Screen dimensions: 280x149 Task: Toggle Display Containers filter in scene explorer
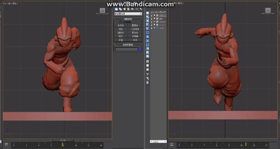click(147, 48)
